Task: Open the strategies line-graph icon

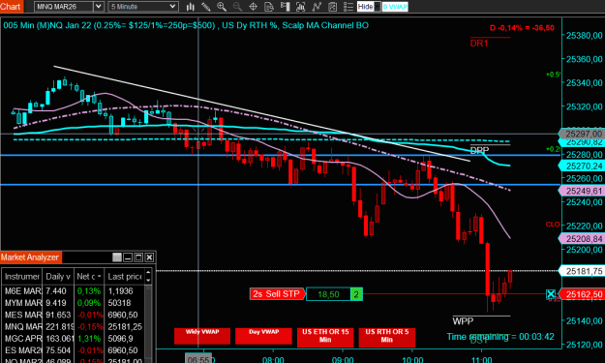Action: [x=317, y=7]
